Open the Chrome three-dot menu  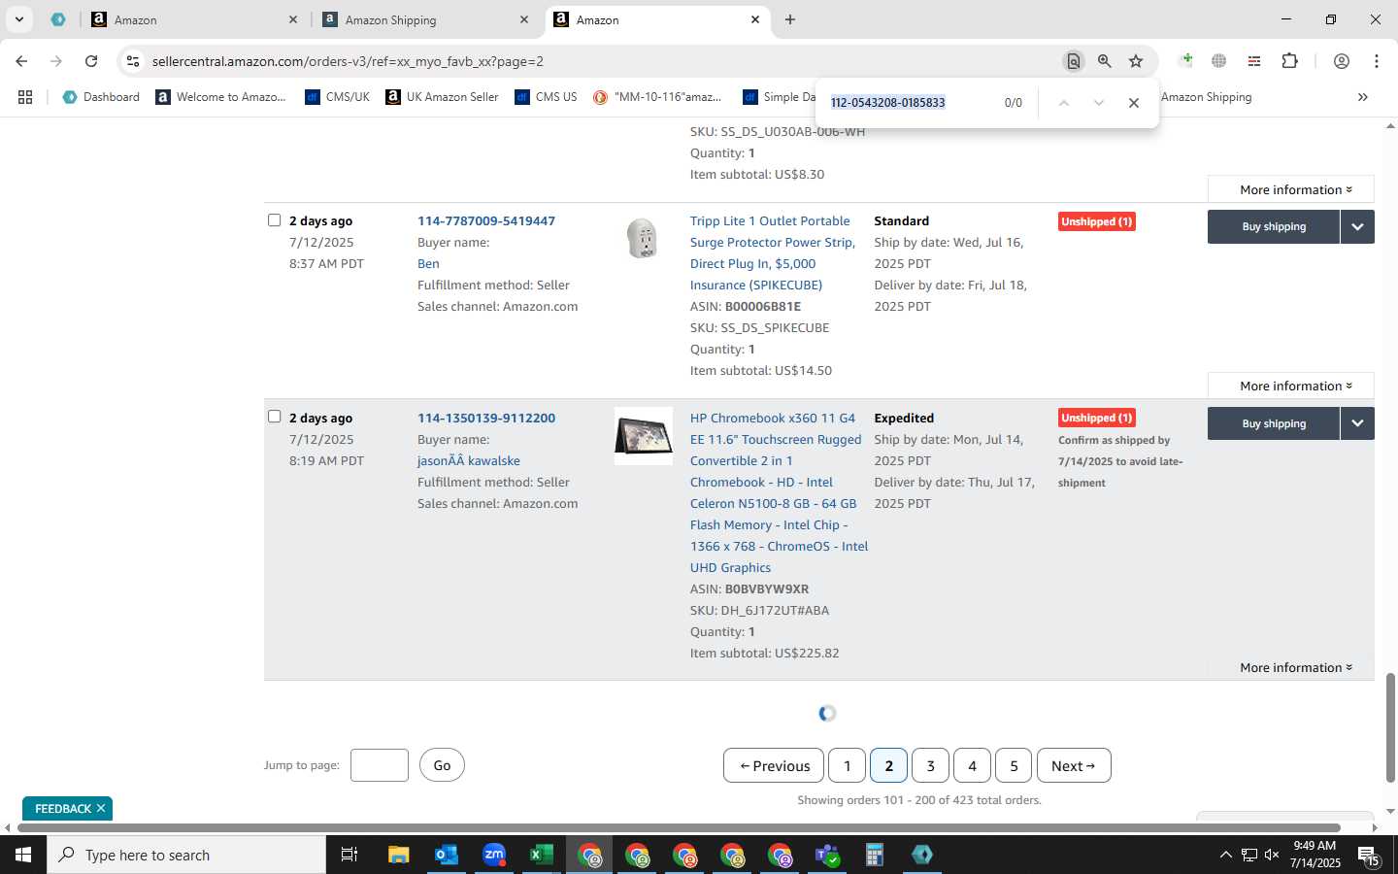pos(1377,61)
